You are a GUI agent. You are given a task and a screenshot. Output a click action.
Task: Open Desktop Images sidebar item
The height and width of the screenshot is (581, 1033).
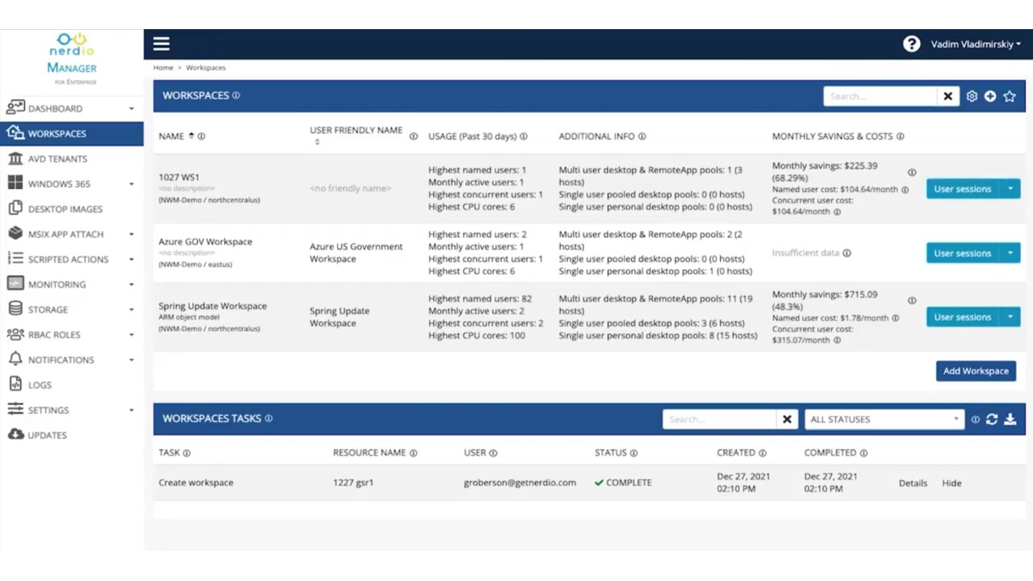click(72, 209)
